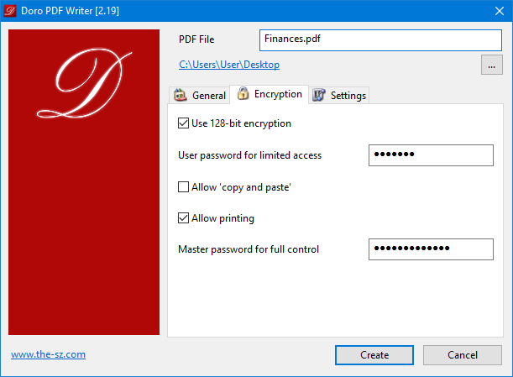Toggle Use 128-bit encryption checkbox
The width and height of the screenshot is (513, 377).
click(183, 123)
